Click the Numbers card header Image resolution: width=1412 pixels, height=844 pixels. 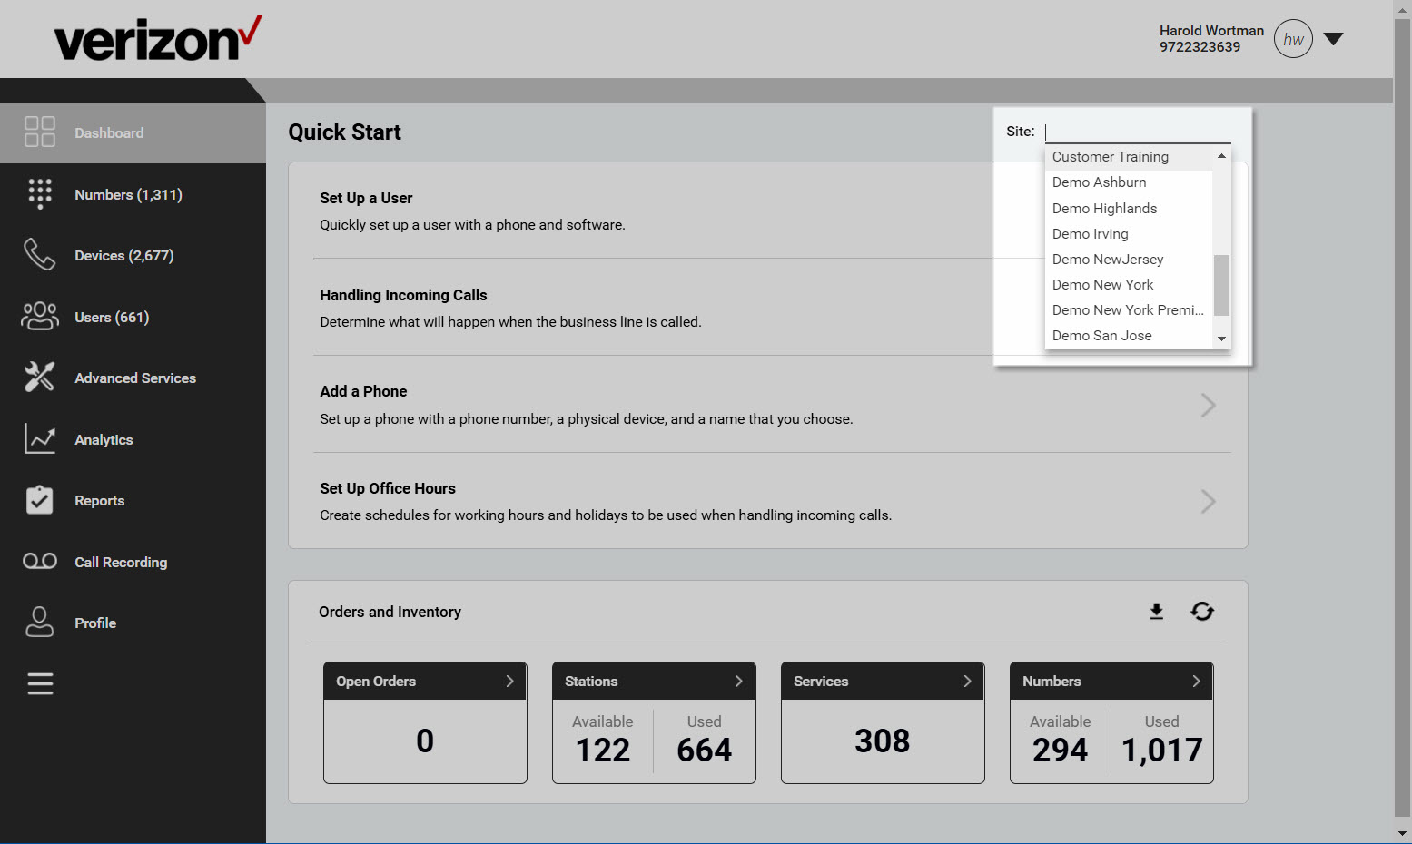[1111, 681]
